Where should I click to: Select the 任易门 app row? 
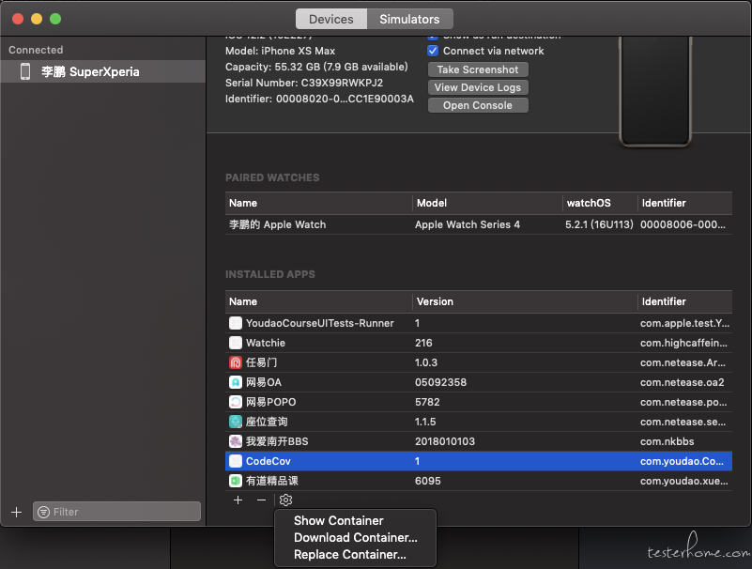coord(479,362)
